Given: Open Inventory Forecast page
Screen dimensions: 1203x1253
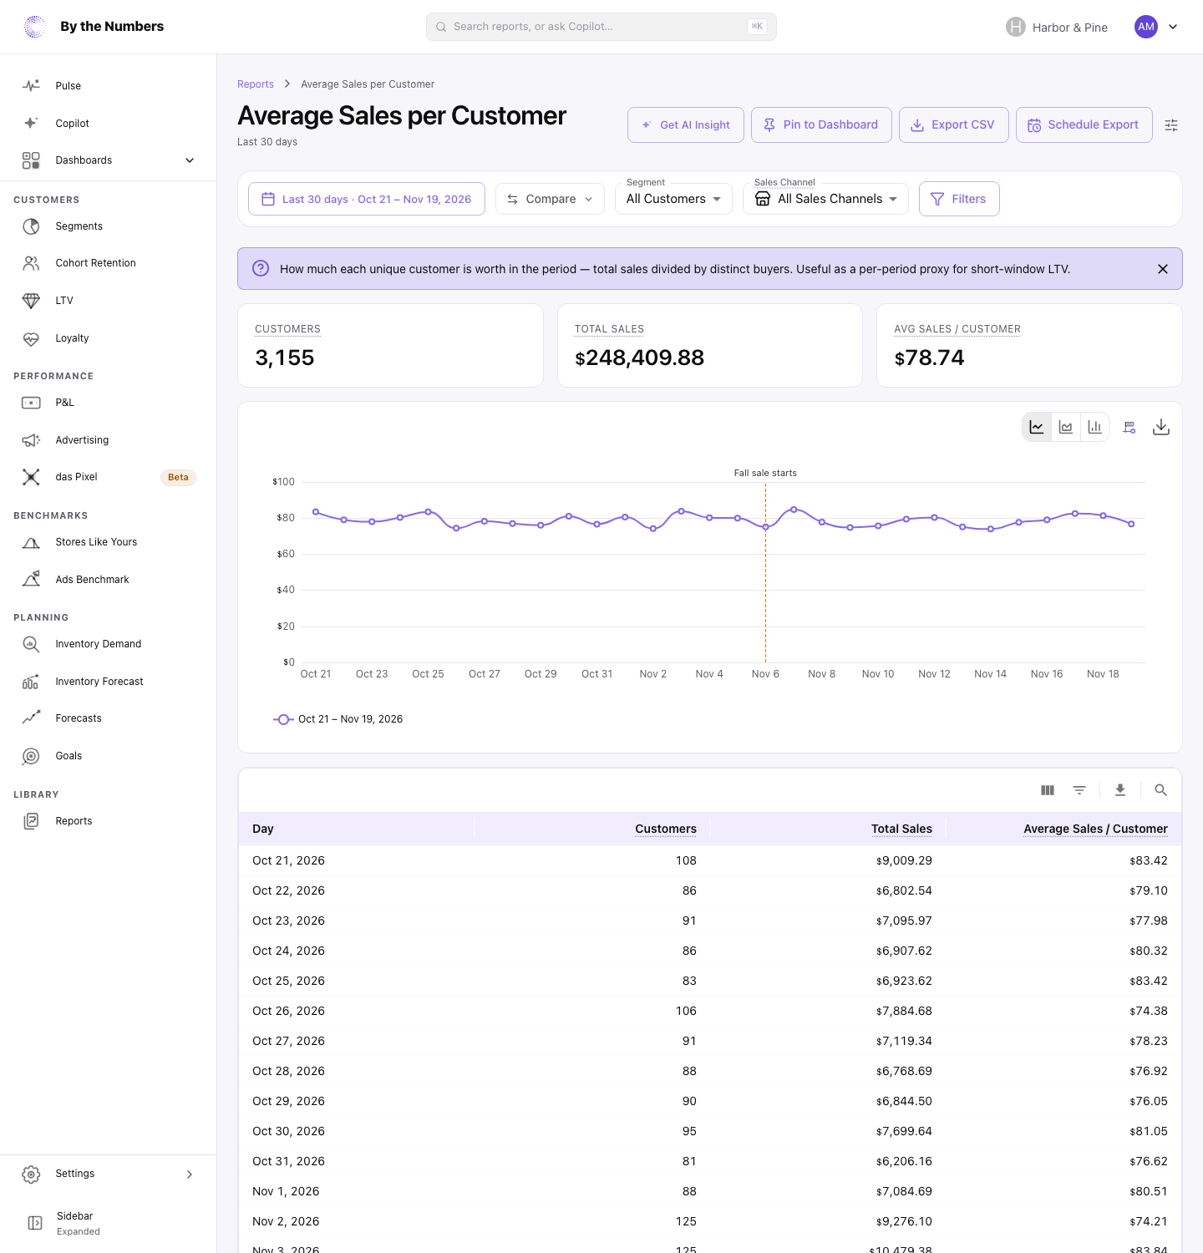Looking at the screenshot, I should pyautogui.click(x=109, y=682).
